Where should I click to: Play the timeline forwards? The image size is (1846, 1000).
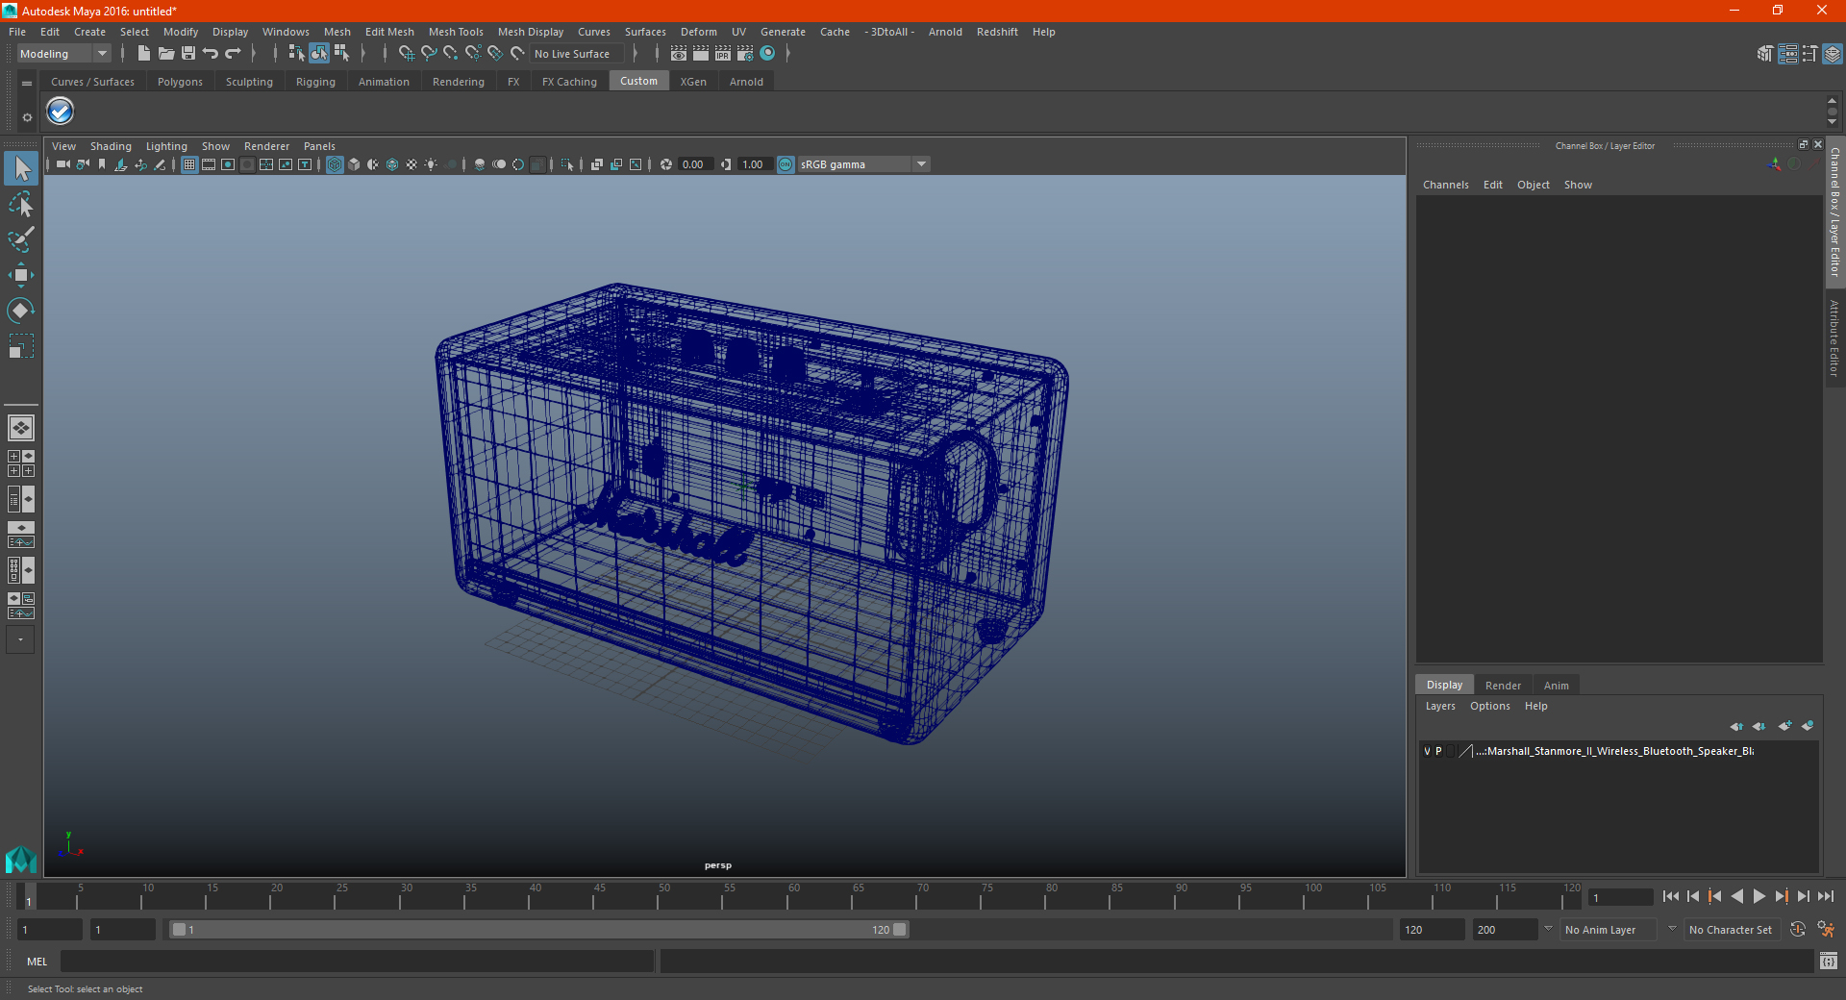pos(1759,896)
